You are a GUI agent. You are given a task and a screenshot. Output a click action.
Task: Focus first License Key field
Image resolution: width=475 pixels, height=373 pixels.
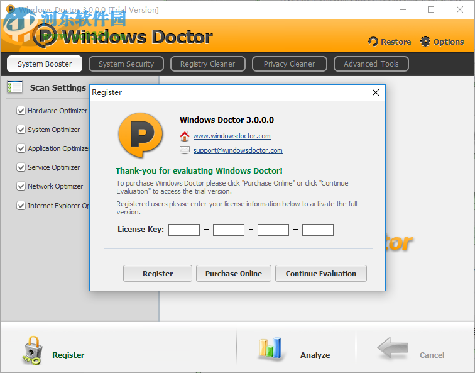coord(184,230)
